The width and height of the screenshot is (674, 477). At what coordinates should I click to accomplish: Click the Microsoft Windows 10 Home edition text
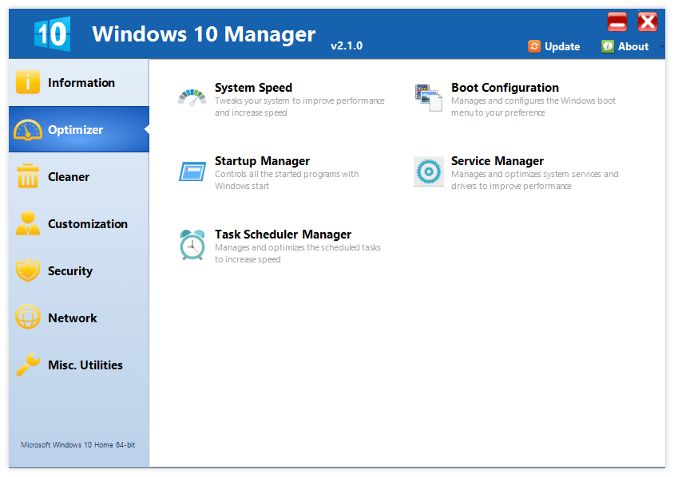77,446
